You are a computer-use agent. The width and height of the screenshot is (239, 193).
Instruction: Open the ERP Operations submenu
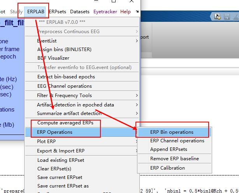click(x=82, y=132)
